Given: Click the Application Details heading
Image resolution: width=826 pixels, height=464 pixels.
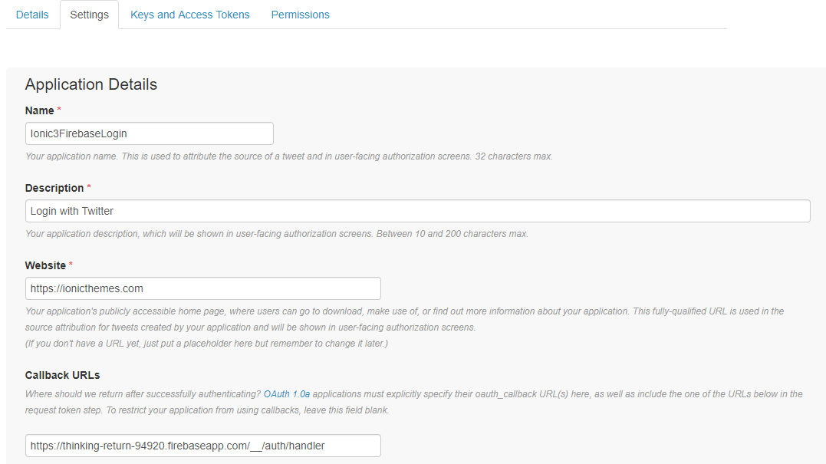Looking at the screenshot, I should [x=91, y=84].
